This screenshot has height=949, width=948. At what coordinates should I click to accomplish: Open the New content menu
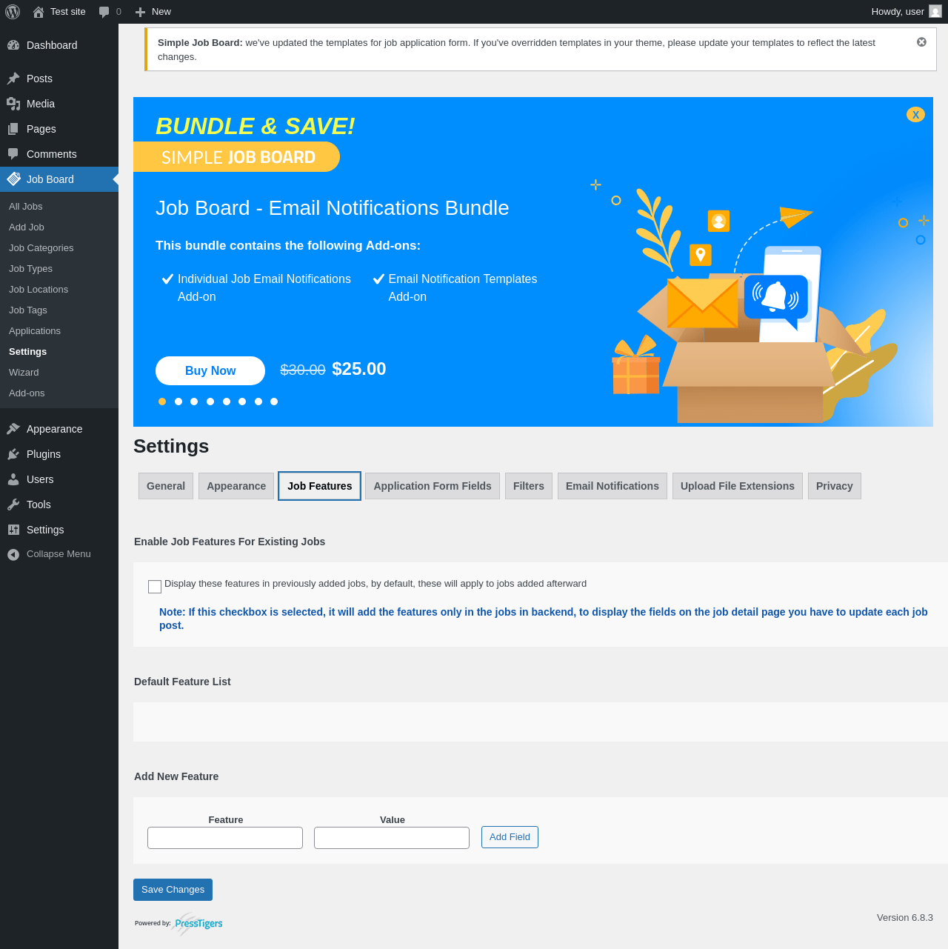click(153, 12)
